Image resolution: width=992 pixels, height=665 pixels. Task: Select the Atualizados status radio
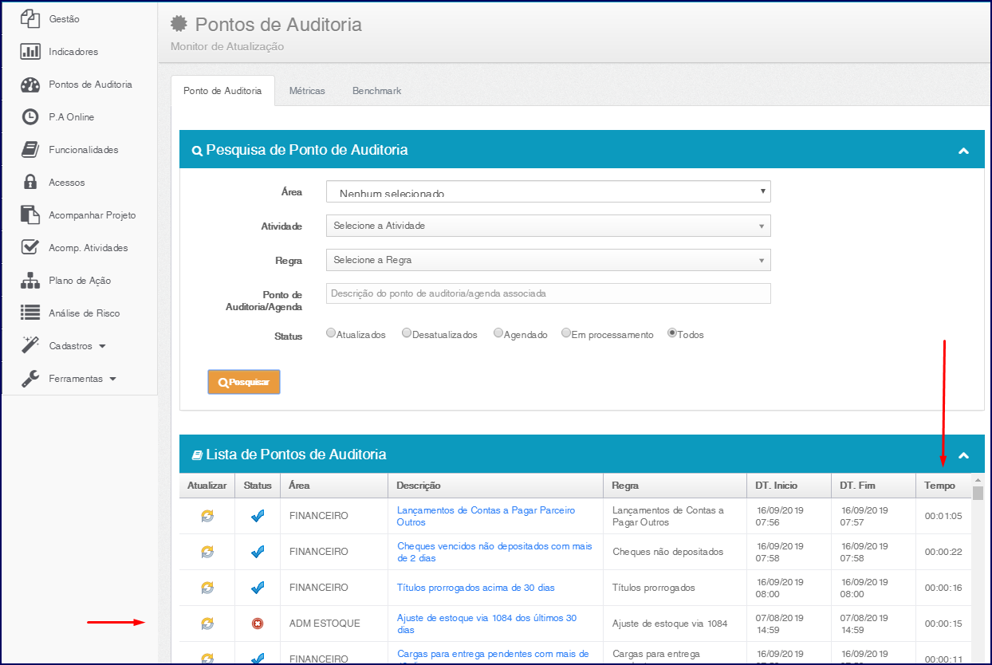[331, 333]
